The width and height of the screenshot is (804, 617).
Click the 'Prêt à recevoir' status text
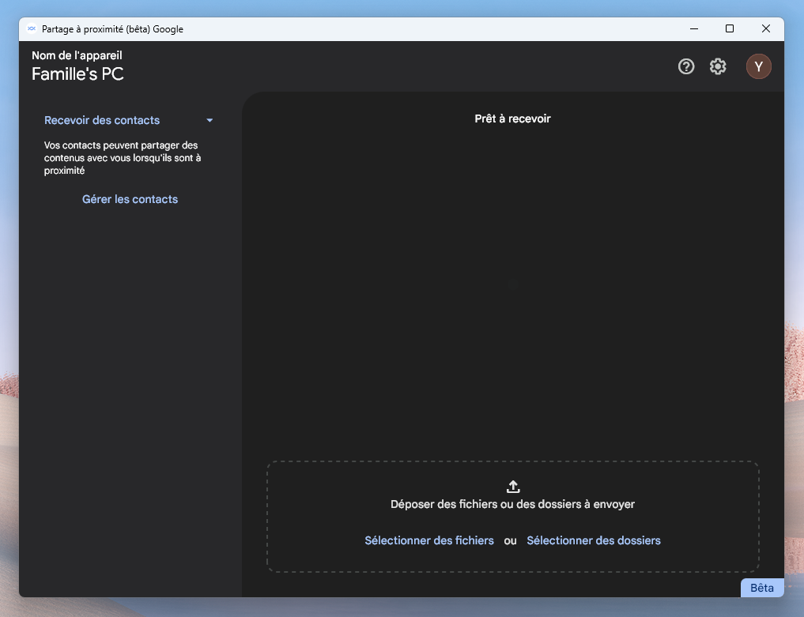512,119
